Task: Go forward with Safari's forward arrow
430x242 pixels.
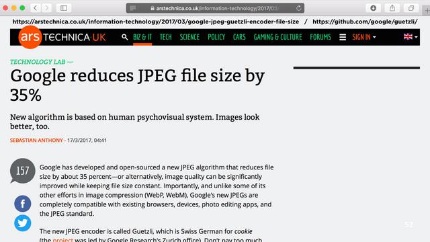Action: click(x=46, y=8)
